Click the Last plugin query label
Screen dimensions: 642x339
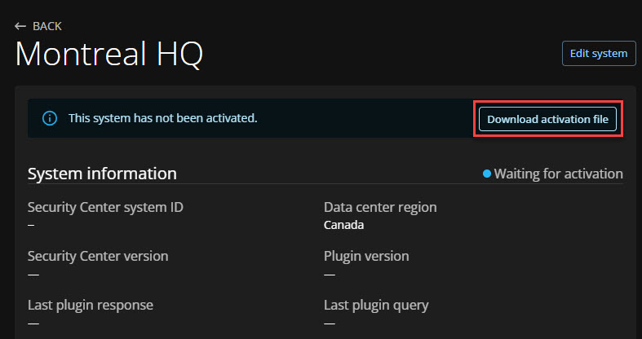pyautogui.click(x=376, y=305)
